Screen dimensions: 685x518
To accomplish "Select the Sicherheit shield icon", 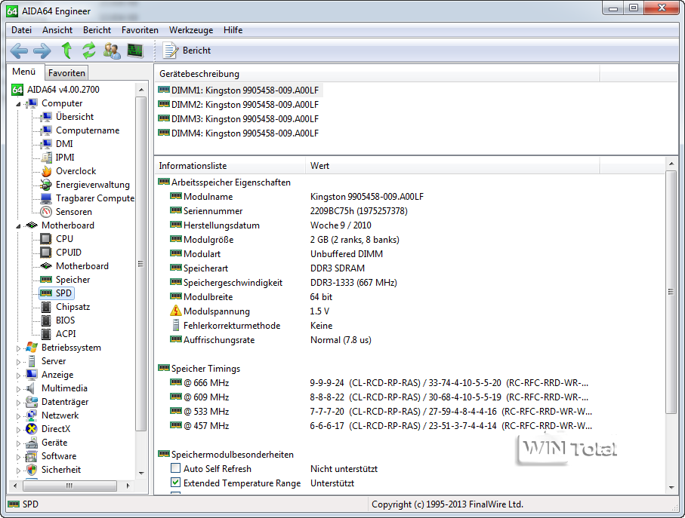I will (x=32, y=470).
